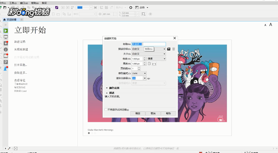278x153 pixels.
Task: Click the New Document link
Action: [20, 42]
